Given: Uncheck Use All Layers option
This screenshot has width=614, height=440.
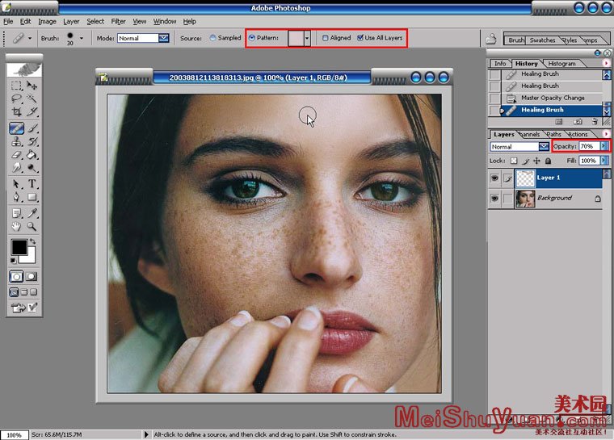Looking at the screenshot, I should 360,38.
